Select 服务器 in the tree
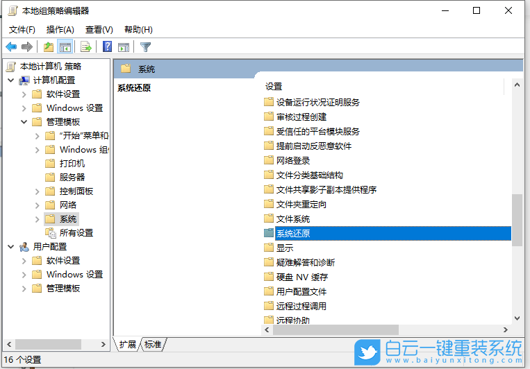The image size is (530, 369). tap(72, 178)
